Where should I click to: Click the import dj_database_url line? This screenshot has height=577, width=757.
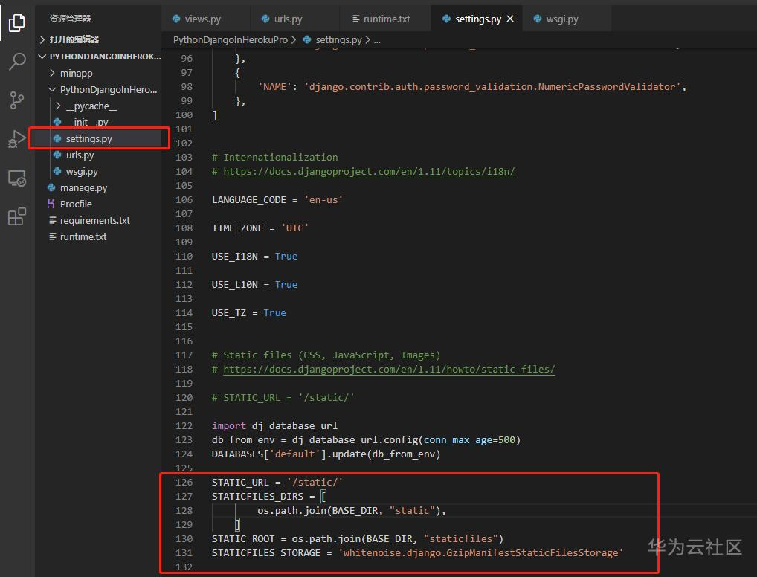point(274,426)
